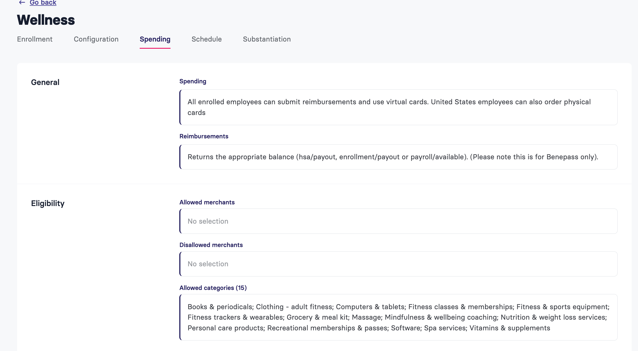638x351 pixels.
Task: Follow the Go back link
Action: point(43,3)
